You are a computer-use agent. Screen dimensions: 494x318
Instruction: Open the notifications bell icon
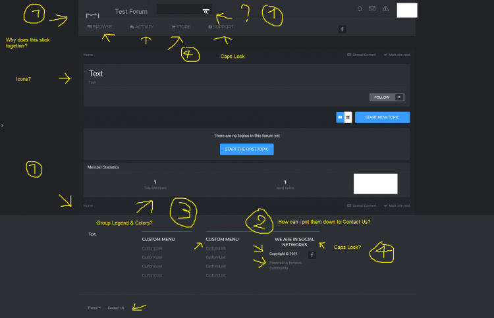360,9
